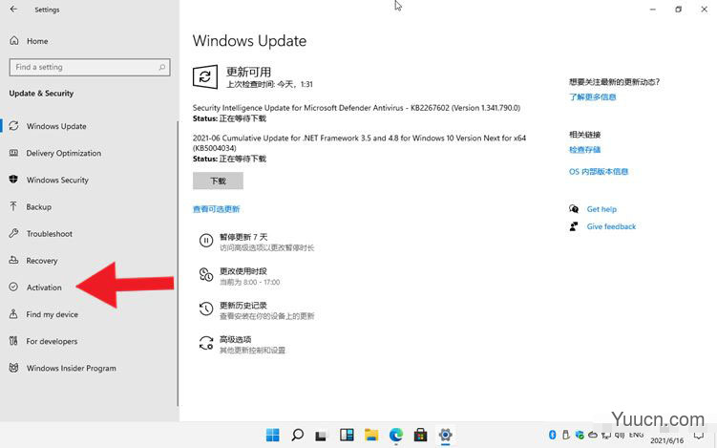
Task: Click the 了解更多信息 learn more link
Action: pyautogui.click(x=593, y=97)
